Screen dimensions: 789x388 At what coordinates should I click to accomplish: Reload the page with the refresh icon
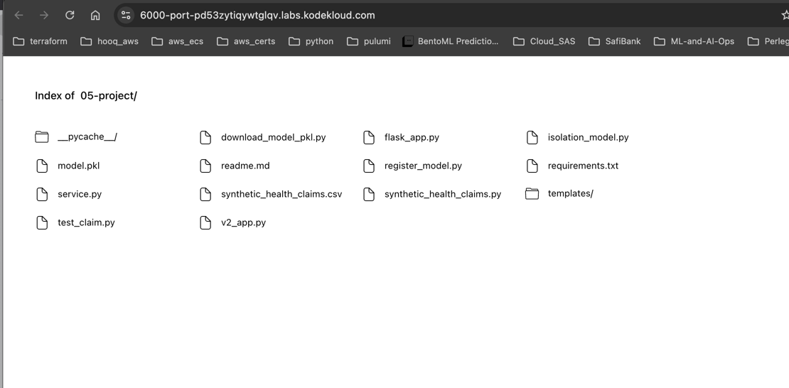[x=70, y=15]
